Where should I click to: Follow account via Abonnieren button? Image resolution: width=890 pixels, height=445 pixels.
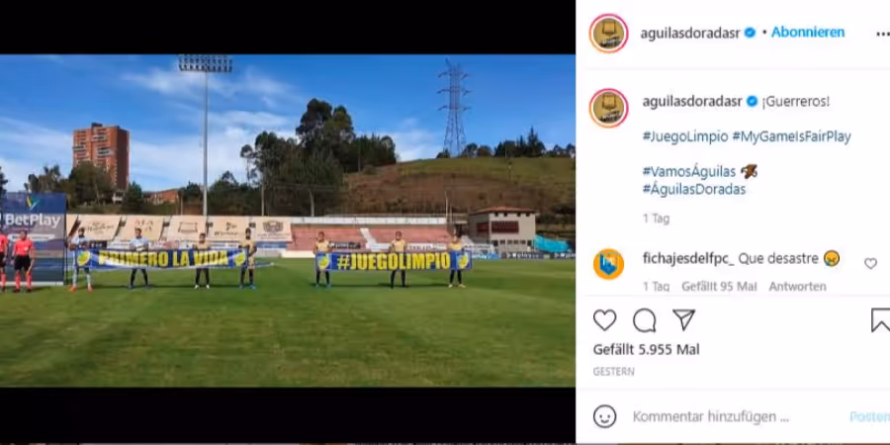[x=808, y=33]
